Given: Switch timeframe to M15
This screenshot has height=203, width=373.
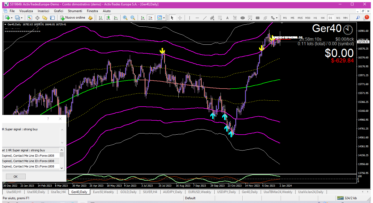Looking at the screenshot, I should pos(300,18).
